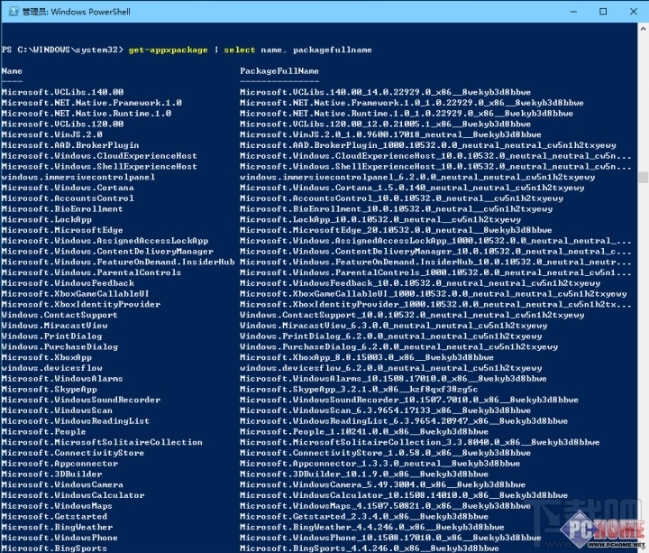Click the Microsoft.3DBuilder name entry
This screenshot has width=649, height=553.
[51, 474]
